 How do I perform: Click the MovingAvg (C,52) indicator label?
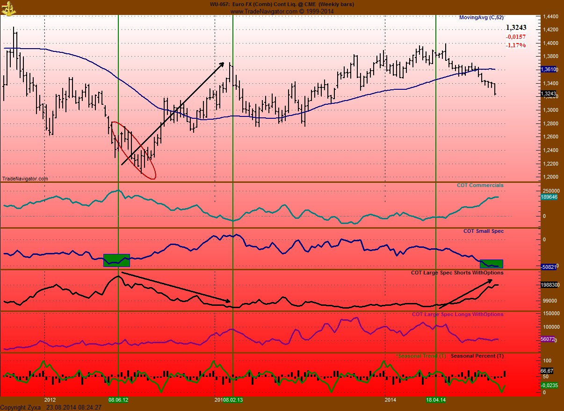click(481, 17)
